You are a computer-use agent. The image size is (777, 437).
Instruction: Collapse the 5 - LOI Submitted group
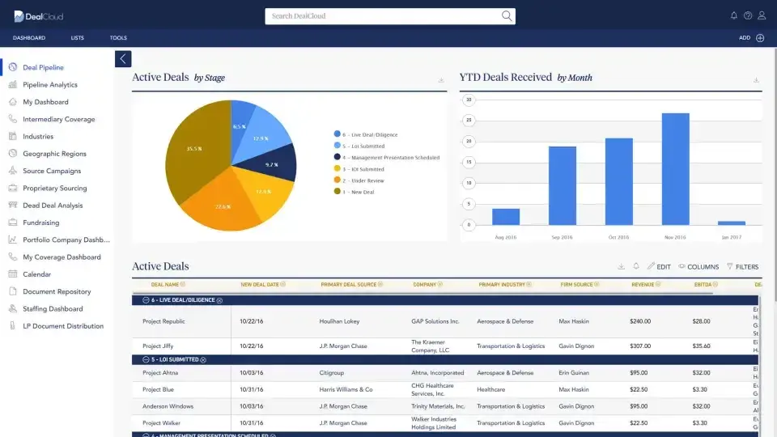point(146,360)
